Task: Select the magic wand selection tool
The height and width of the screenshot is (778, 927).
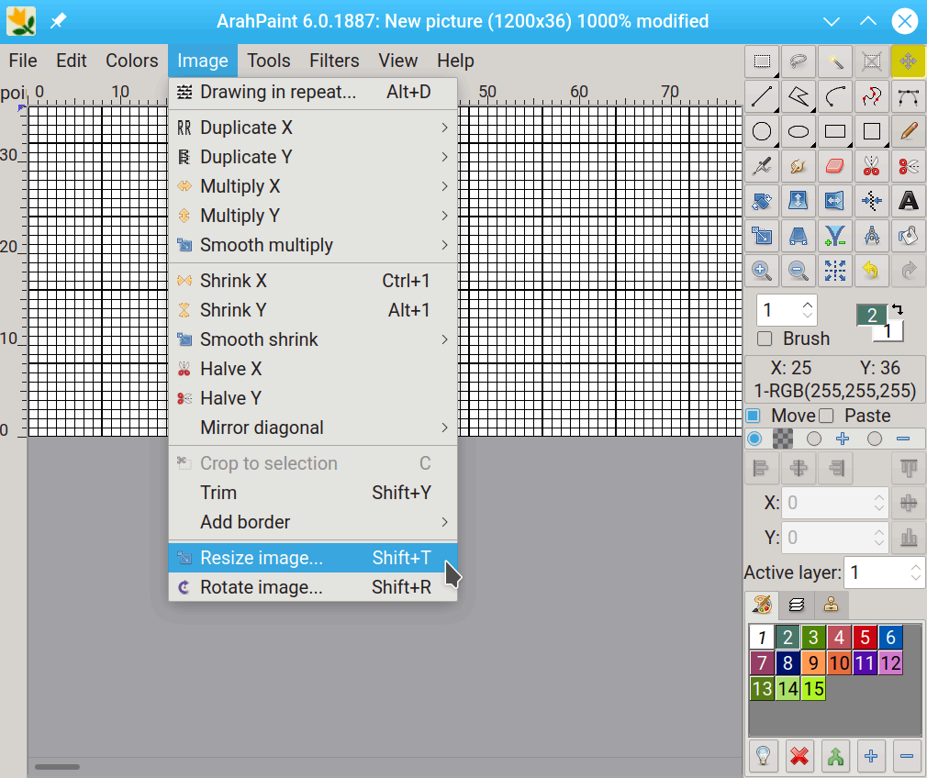Action: click(x=835, y=61)
